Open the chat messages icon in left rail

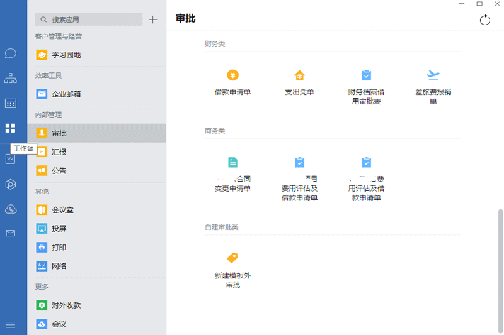[x=10, y=53]
